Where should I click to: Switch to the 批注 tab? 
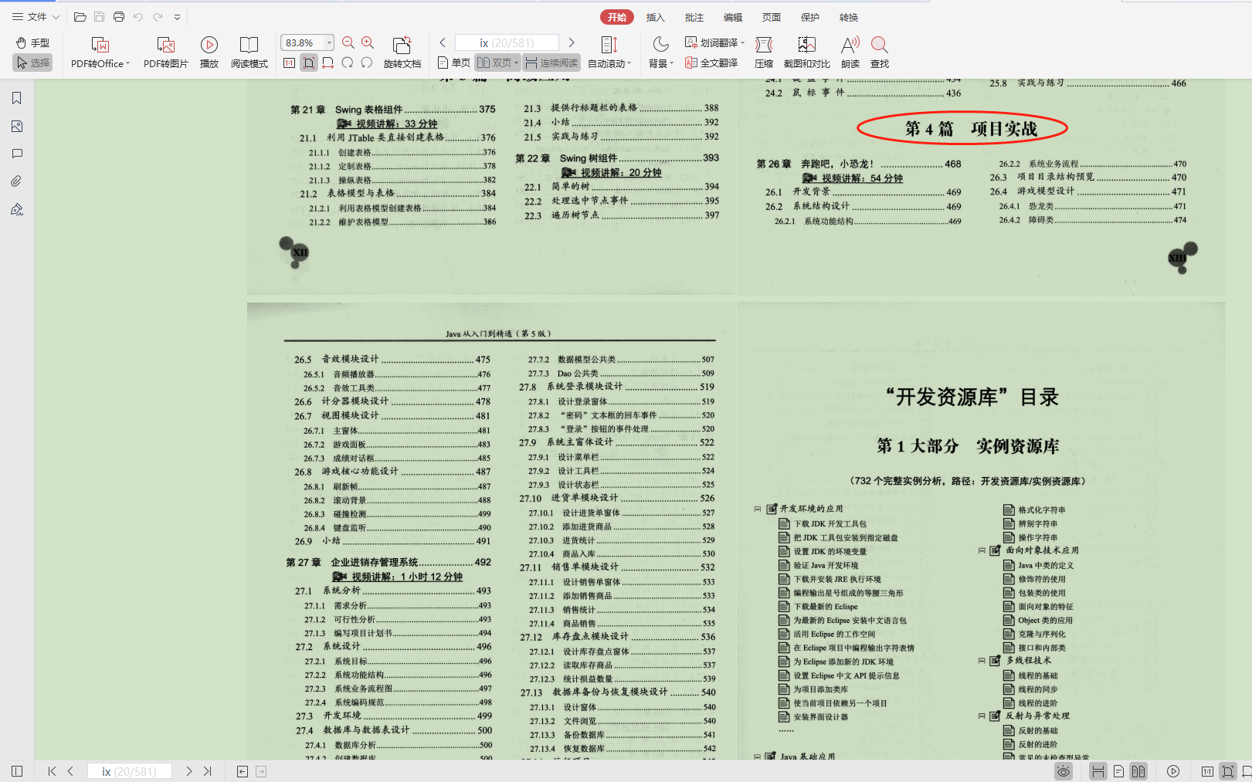coord(694,17)
